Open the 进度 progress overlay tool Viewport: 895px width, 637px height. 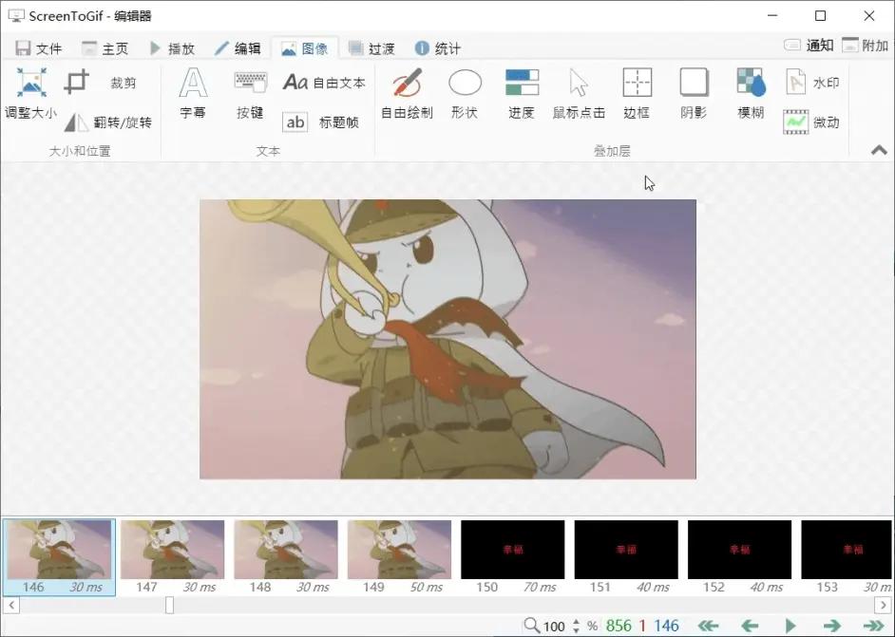coord(522,94)
